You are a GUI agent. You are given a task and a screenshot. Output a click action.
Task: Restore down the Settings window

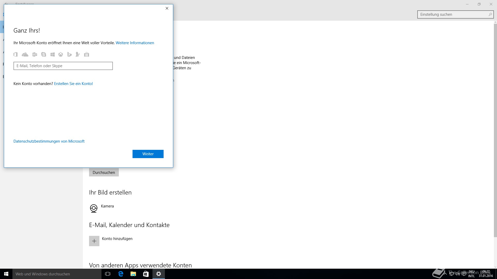coord(479,4)
